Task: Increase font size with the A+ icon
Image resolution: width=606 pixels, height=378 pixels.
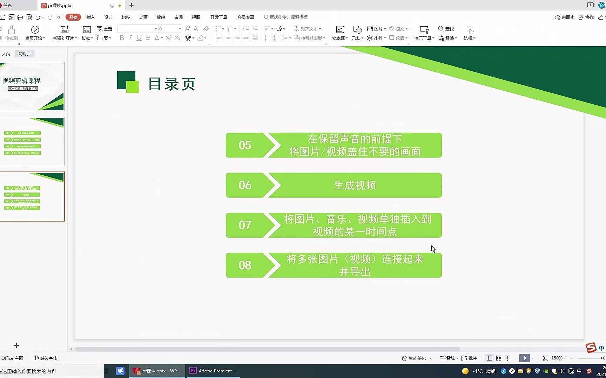Action: pos(188,29)
